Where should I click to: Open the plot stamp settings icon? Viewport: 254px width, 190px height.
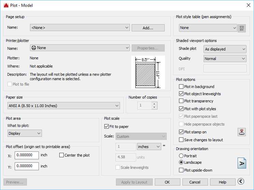(241, 132)
